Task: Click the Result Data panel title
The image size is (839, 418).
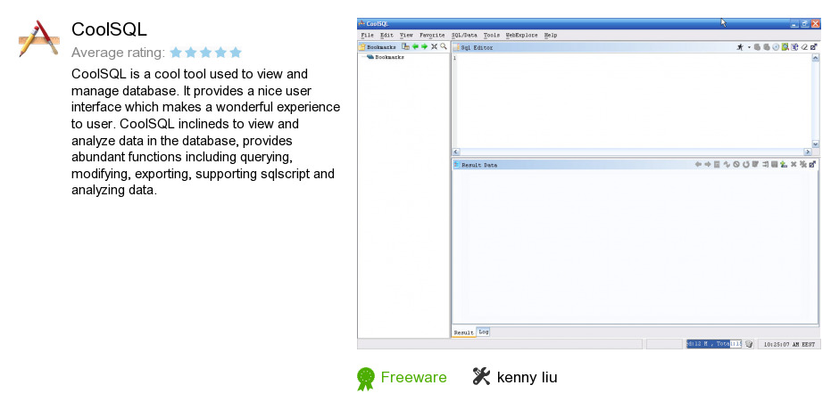Action: tap(479, 165)
